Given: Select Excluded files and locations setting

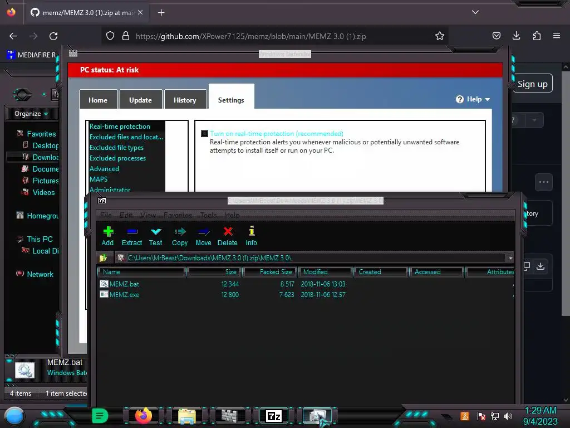Looking at the screenshot, I should click(x=126, y=137).
